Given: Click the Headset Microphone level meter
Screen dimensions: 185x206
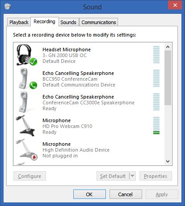Looking at the screenshot, I should coord(156,55).
